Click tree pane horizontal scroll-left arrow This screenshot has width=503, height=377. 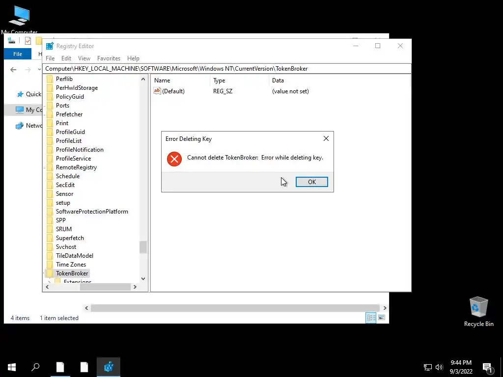47,287
